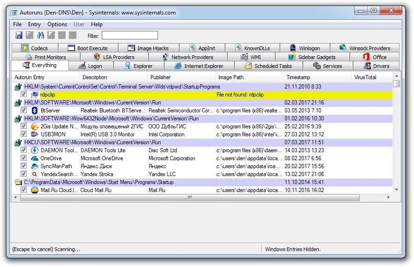Sort by Autorun Entry column header
This screenshot has height=267, width=414.
45,77
